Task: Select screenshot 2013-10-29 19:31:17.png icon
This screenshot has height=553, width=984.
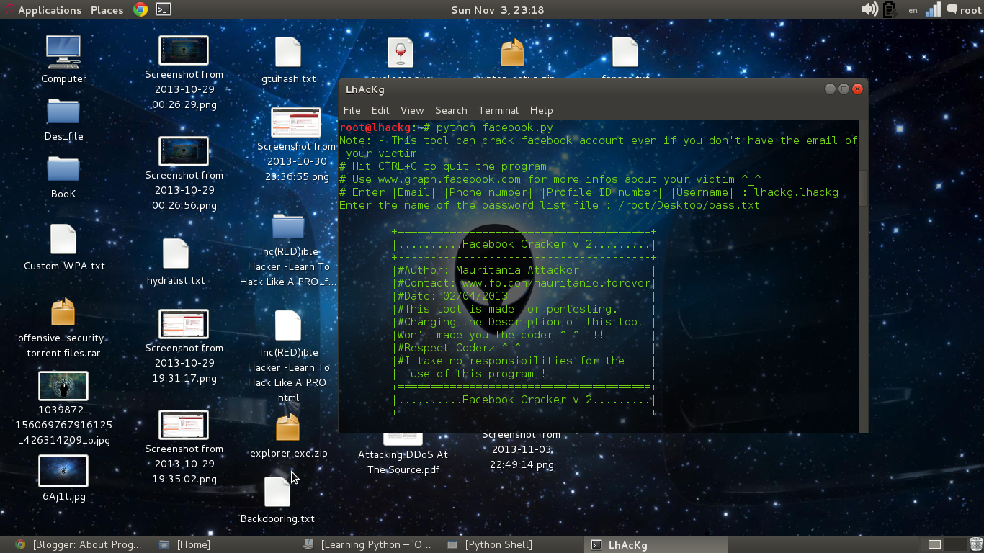Action: 184,324
